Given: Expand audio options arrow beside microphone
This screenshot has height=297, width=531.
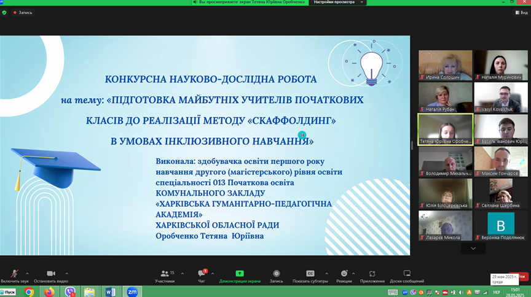Looking at the screenshot, I should pyautogui.click(x=27, y=273).
